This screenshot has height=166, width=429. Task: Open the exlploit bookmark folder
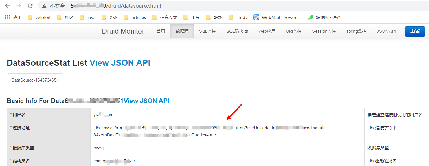click(40, 17)
